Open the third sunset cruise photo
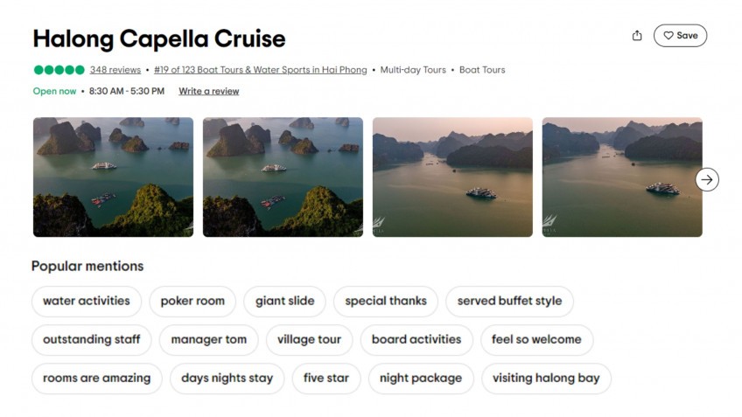The width and height of the screenshot is (742, 417). pyautogui.click(x=452, y=177)
